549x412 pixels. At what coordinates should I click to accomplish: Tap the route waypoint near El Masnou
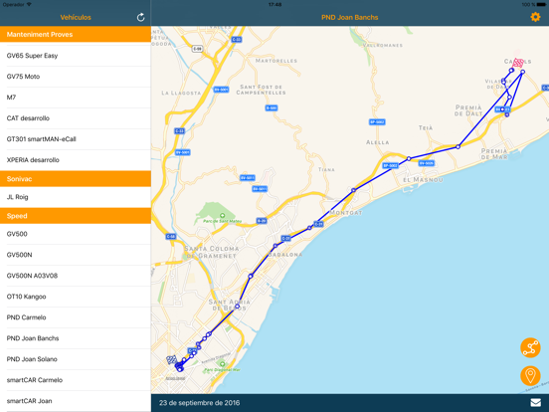409,158
